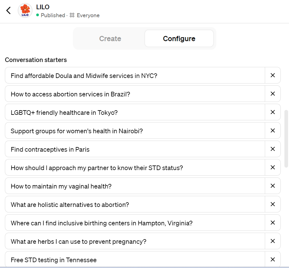Go back using the back arrow
289x268 pixels.
click(8, 10)
